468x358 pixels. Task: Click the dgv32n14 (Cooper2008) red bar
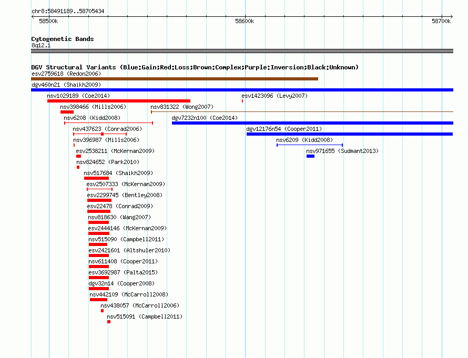tap(99, 289)
